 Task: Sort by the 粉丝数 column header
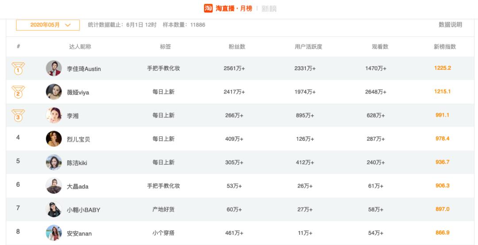point(237,47)
